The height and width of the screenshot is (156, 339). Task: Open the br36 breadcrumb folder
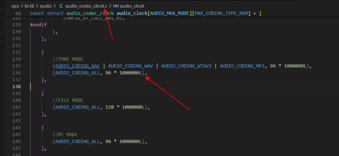point(29,6)
